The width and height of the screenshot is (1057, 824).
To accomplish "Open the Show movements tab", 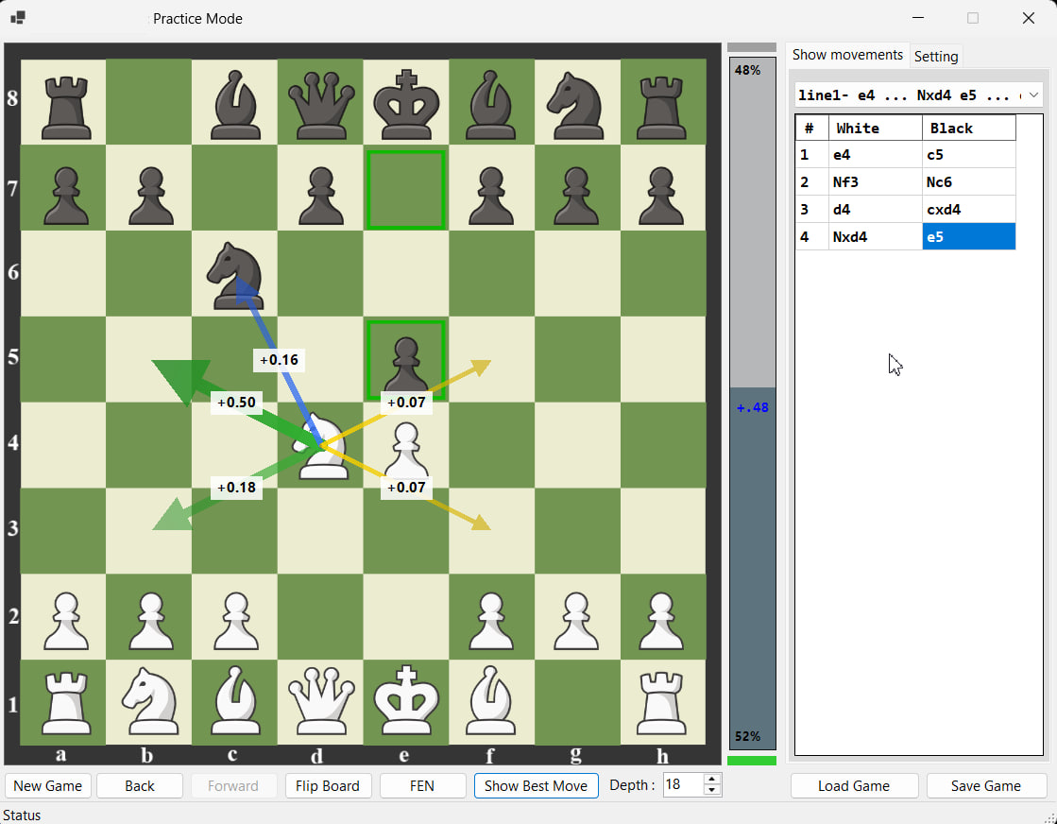I will pyautogui.click(x=847, y=55).
